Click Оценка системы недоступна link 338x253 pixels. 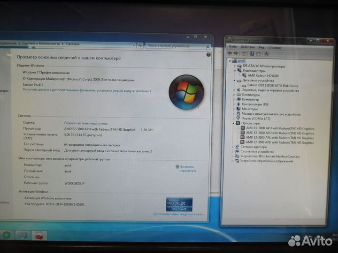[86, 123]
